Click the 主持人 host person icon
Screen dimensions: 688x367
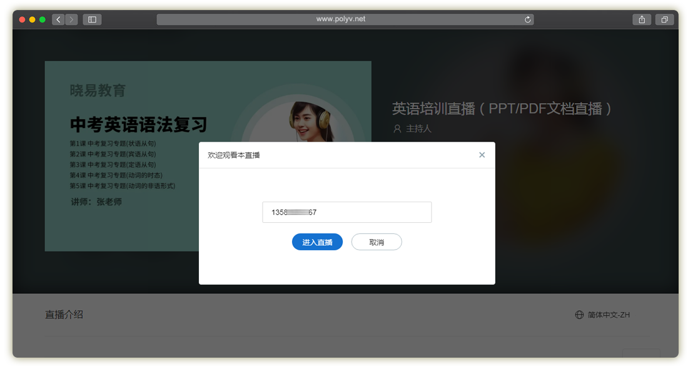click(397, 129)
